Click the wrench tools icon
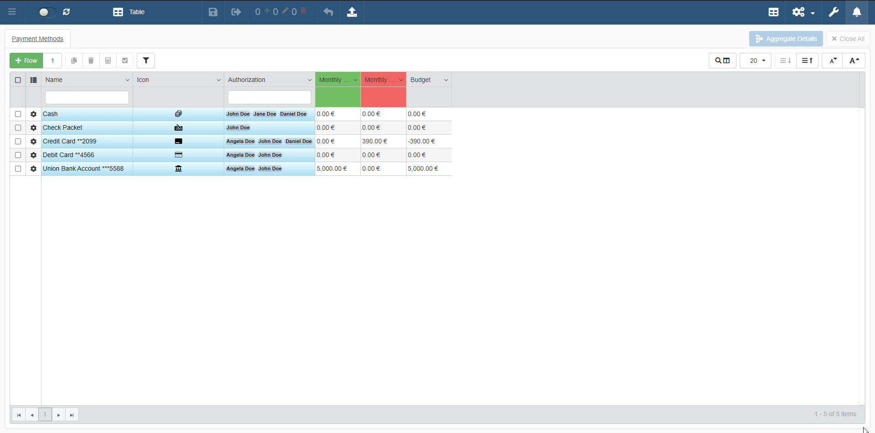Screen dimensions: 875x433 point(834,12)
